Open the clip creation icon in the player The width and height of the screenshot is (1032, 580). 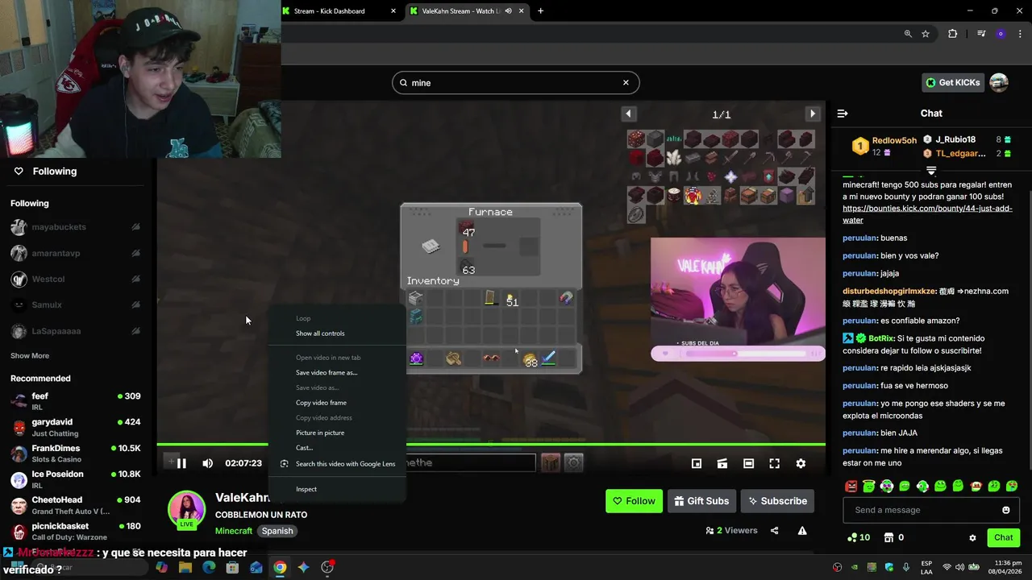coord(722,463)
